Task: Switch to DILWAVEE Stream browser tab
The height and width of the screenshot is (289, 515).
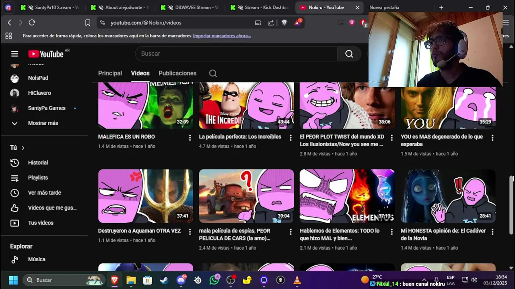Action: pyautogui.click(x=190, y=7)
